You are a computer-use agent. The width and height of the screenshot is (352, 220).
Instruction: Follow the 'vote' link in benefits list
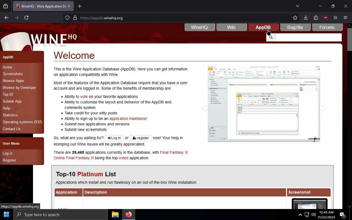coord(84,97)
